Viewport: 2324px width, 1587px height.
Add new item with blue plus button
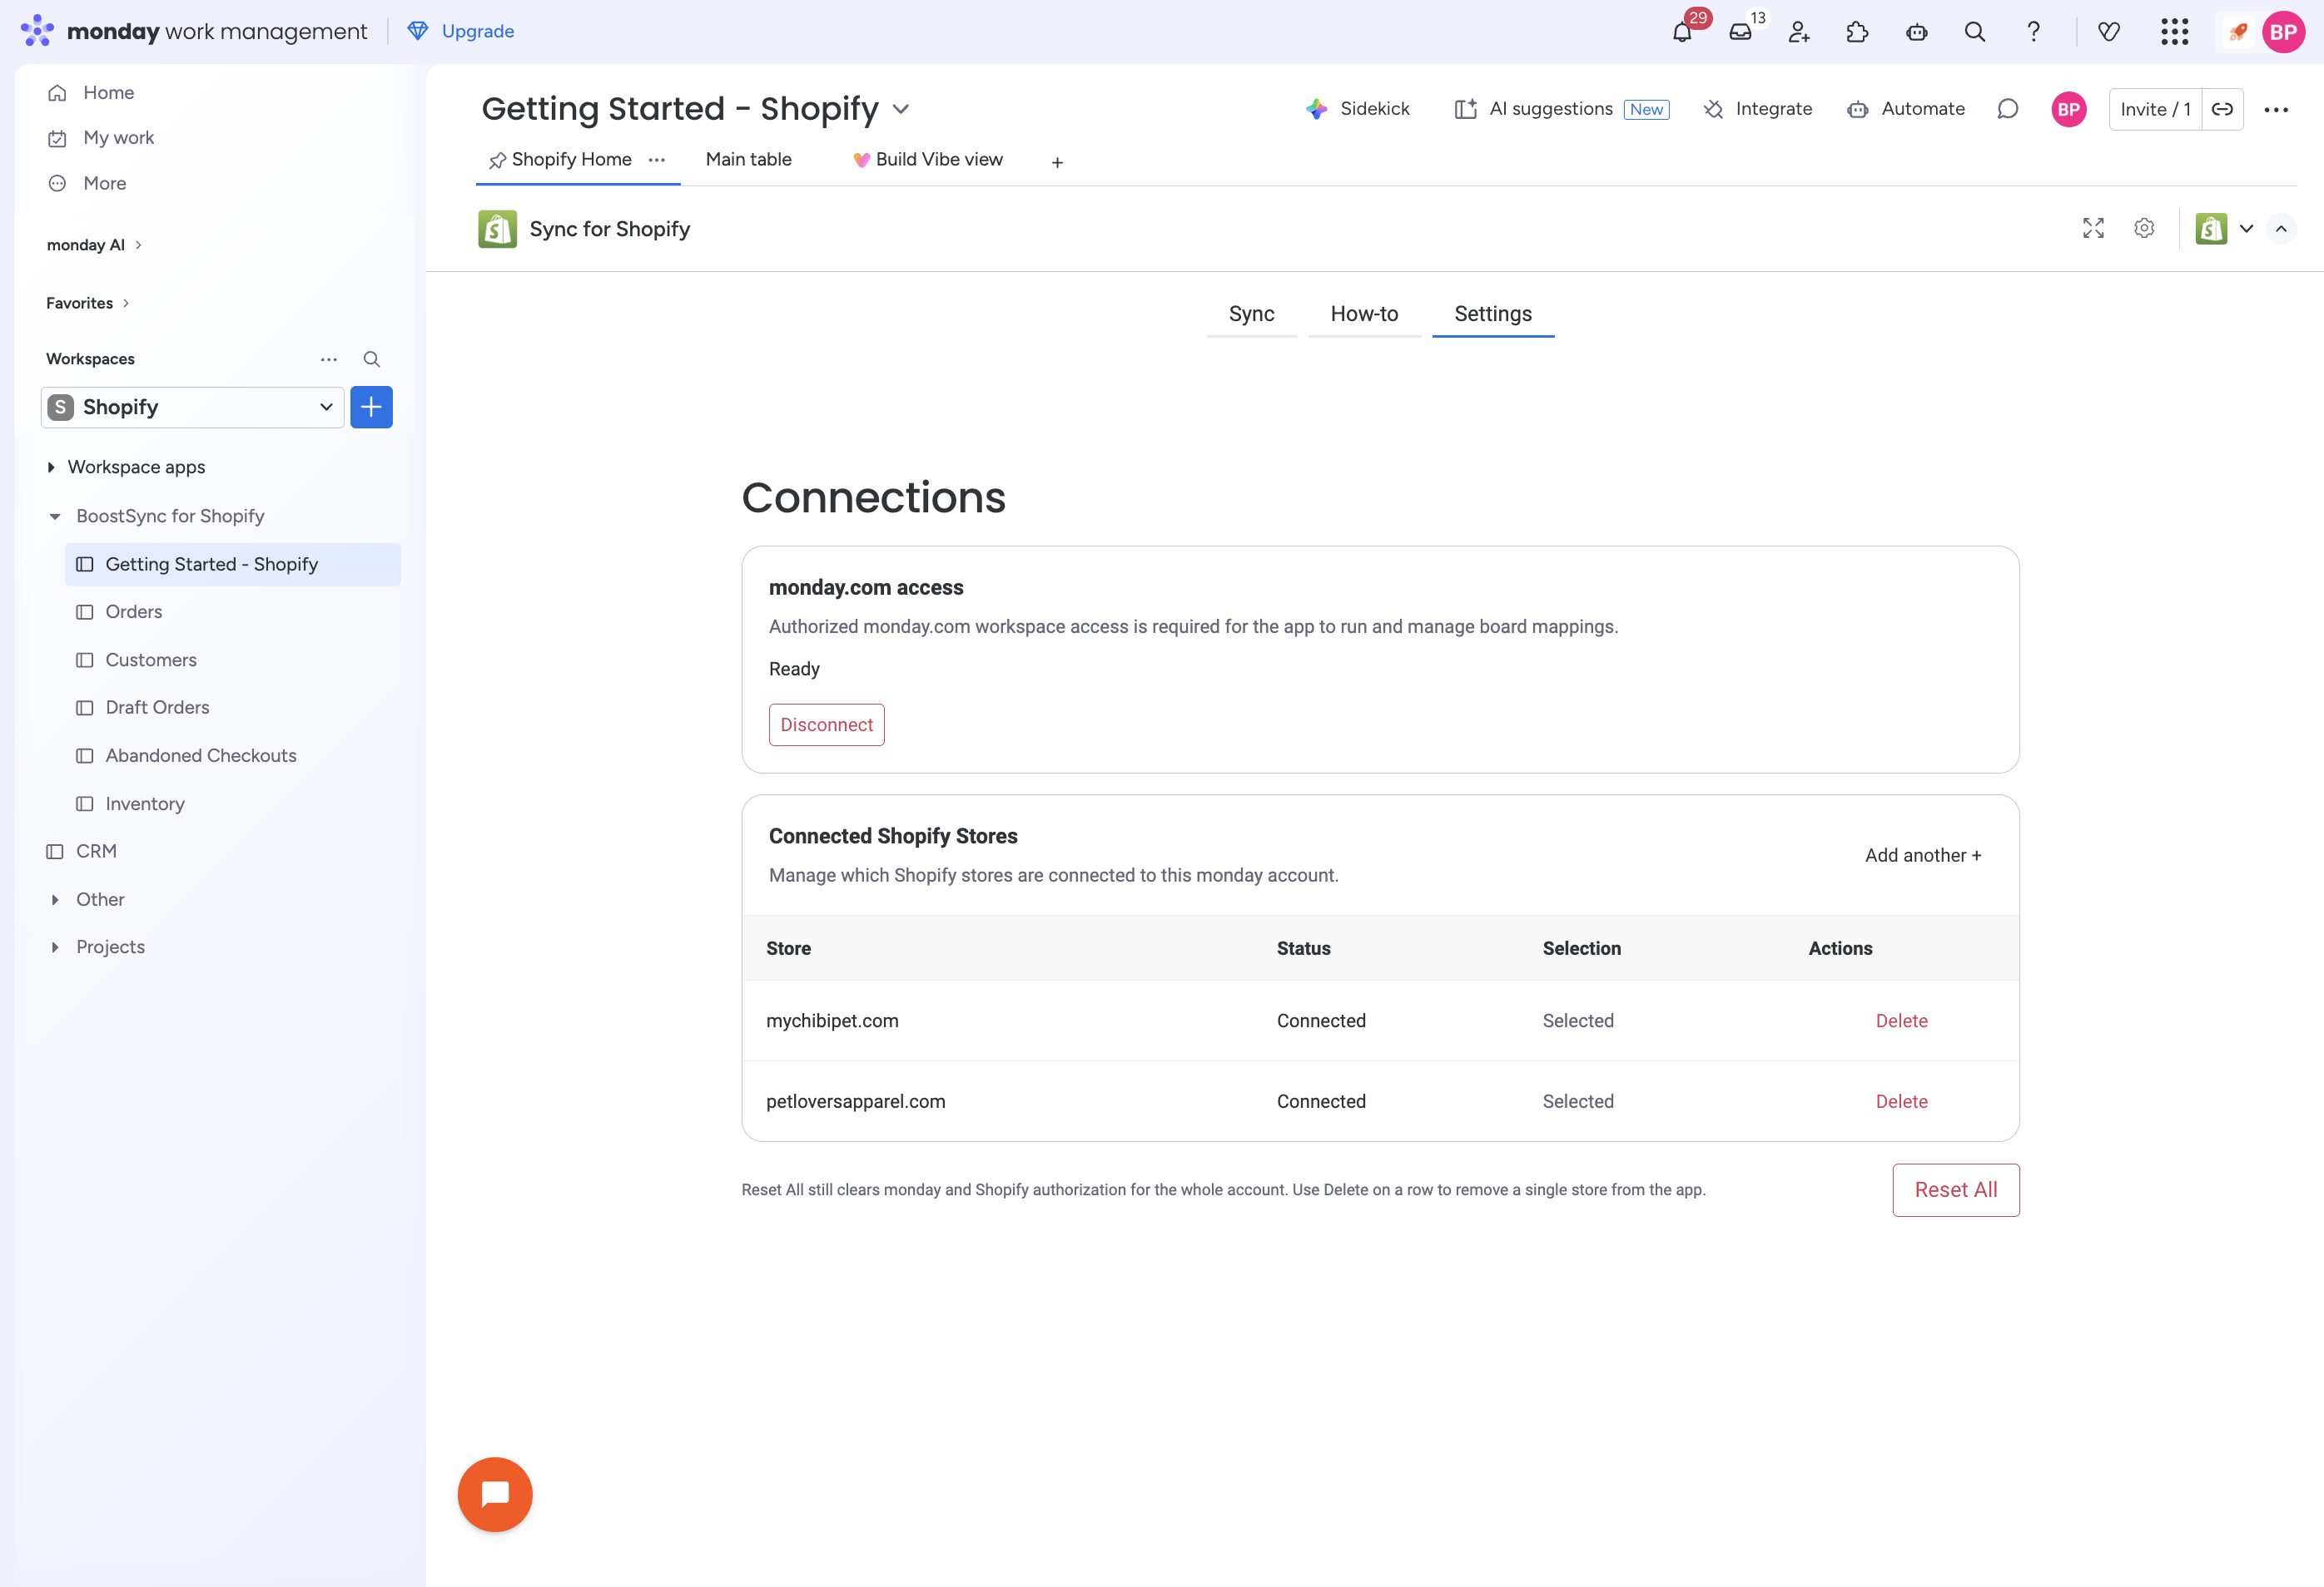pyautogui.click(x=371, y=407)
